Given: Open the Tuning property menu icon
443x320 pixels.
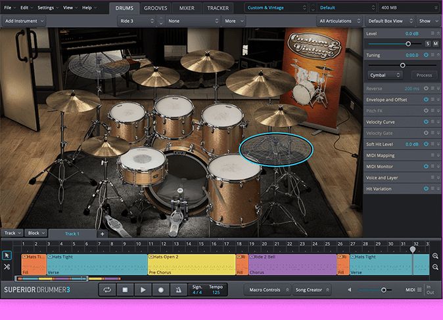Looking at the screenshot, I should (432, 55).
